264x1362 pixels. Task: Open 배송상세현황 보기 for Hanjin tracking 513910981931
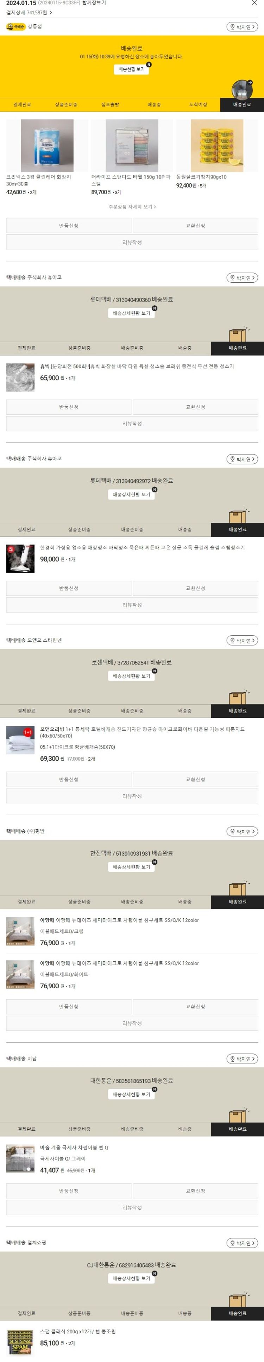[x=131, y=867]
